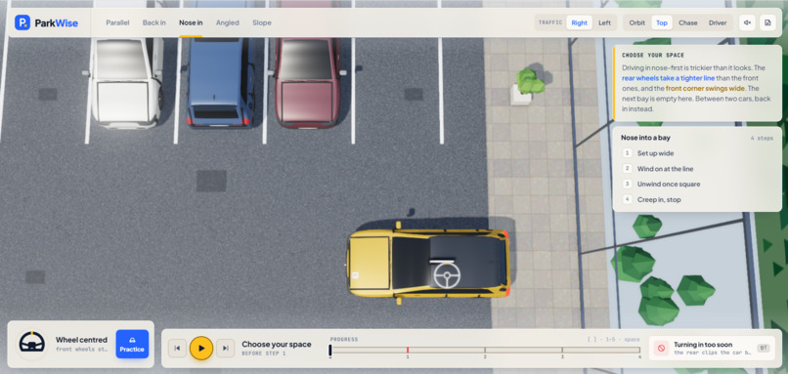The height and width of the screenshot is (374, 788).
Task: Select step 1 Set up wide
Action: [696, 153]
